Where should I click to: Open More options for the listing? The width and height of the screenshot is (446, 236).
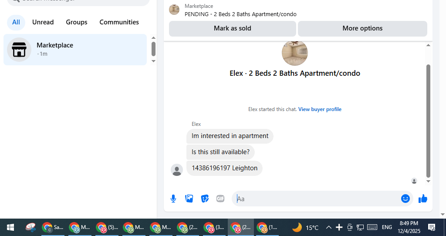[x=362, y=28]
